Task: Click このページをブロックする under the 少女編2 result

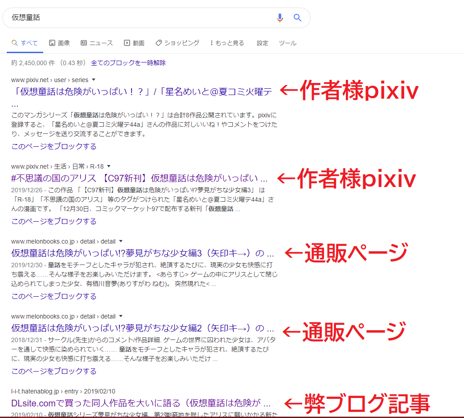Action: tap(54, 371)
